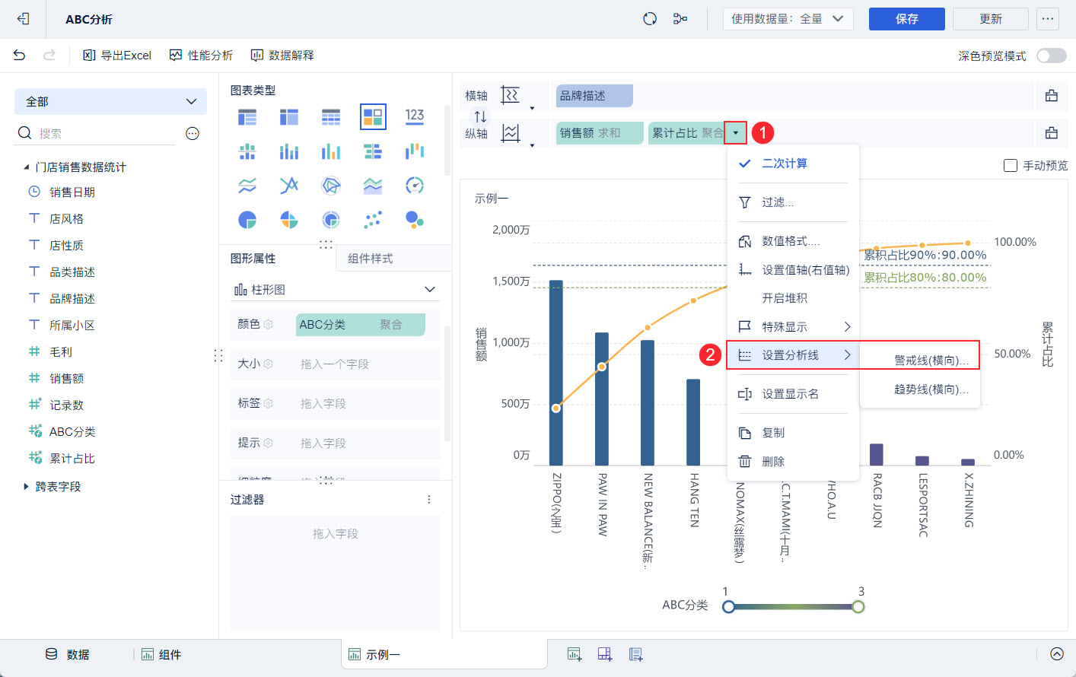Open the 颜色 settings gear
This screenshot has height=677, width=1076.
(x=268, y=325)
